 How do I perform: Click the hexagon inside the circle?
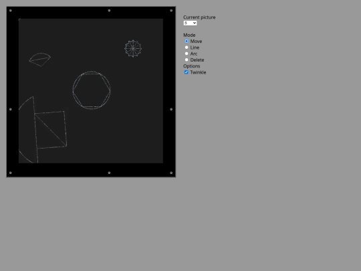[92, 90]
